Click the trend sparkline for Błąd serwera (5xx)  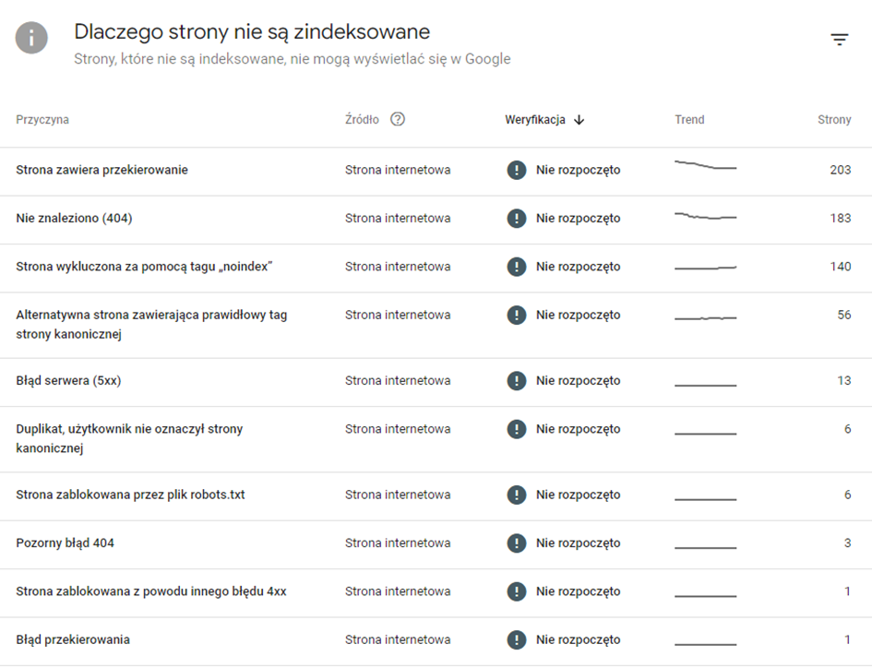705,385
